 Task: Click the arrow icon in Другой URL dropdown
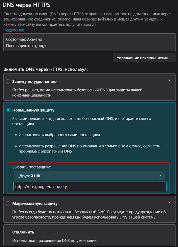160,176
